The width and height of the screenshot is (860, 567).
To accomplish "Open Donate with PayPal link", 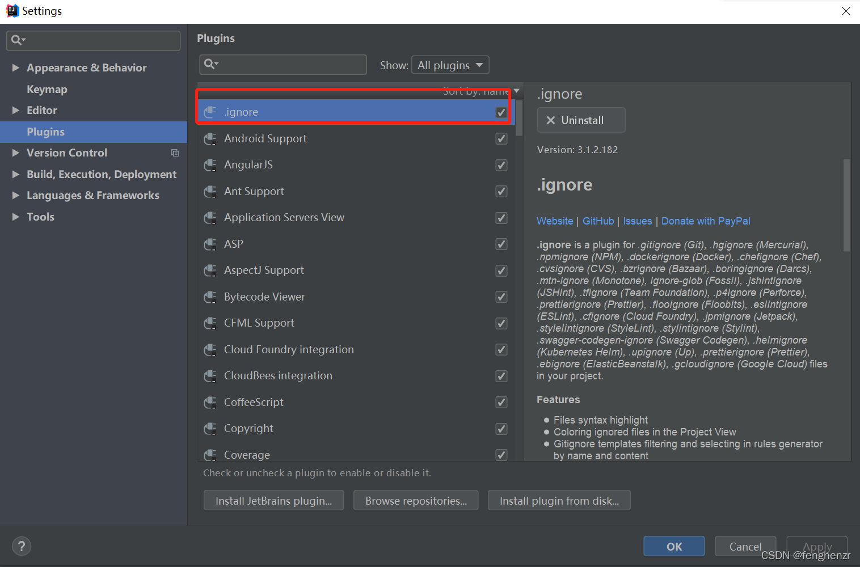I will pos(706,221).
